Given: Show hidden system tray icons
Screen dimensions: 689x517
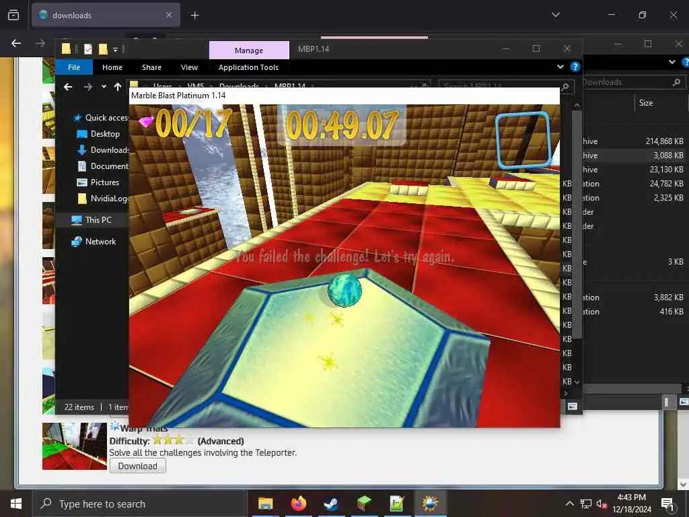Looking at the screenshot, I should coord(569,504).
